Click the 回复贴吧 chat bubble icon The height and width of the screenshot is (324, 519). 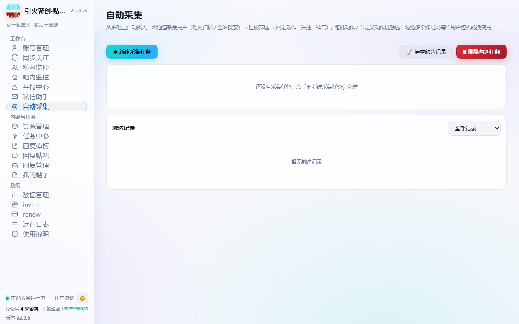point(15,156)
